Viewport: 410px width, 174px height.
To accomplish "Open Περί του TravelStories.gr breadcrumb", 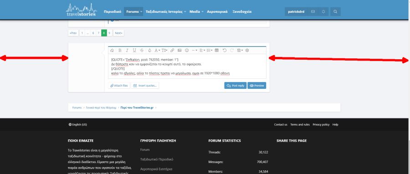I will (x=137, y=107).
